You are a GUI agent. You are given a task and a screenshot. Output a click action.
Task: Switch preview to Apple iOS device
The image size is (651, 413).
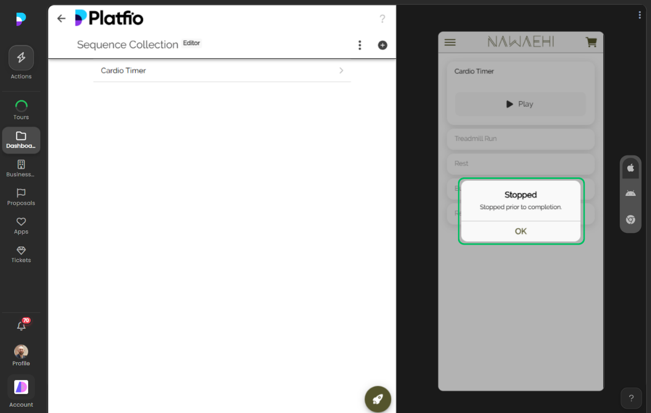[630, 168]
